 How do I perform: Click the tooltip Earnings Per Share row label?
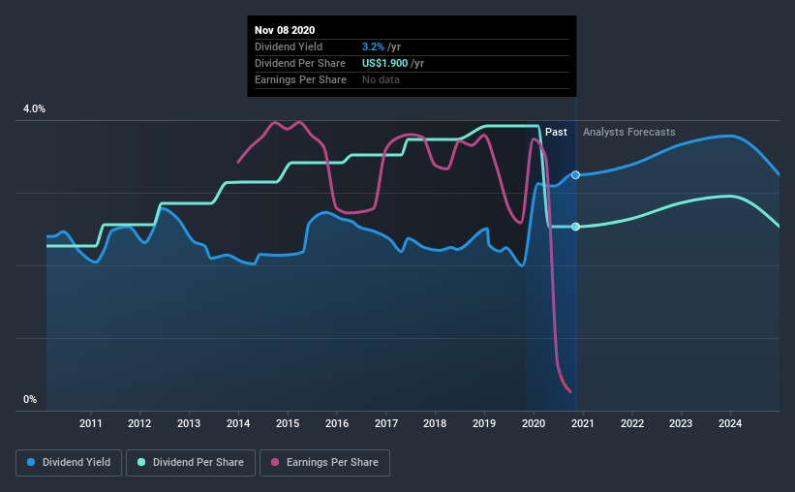pos(300,79)
